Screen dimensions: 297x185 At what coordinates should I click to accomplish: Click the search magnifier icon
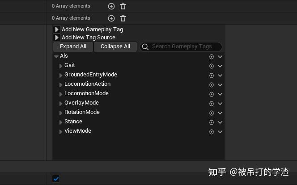[x=145, y=47]
